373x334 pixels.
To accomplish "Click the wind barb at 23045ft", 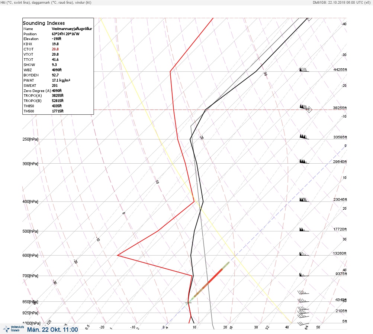I will pos(304,200).
